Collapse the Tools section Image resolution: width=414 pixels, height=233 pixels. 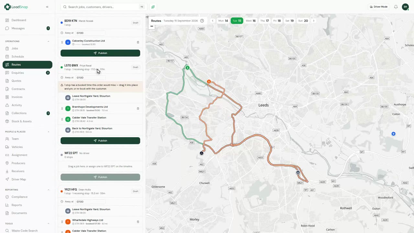click(49, 224)
